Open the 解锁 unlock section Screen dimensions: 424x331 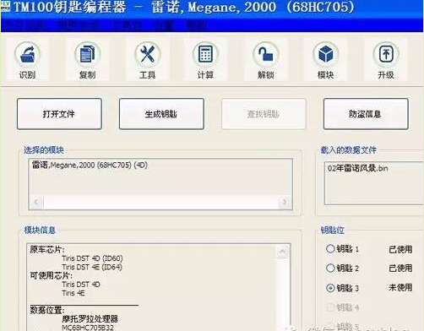[266, 60]
